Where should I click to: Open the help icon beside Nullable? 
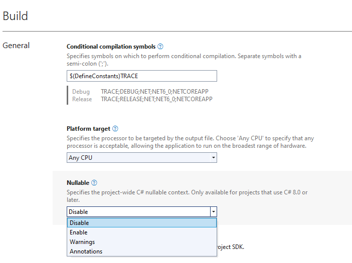click(94, 183)
